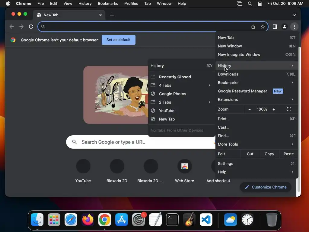This screenshot has width=309, height=232.
Task: Launch Firefox from the dock
Action: pos(88,220)
